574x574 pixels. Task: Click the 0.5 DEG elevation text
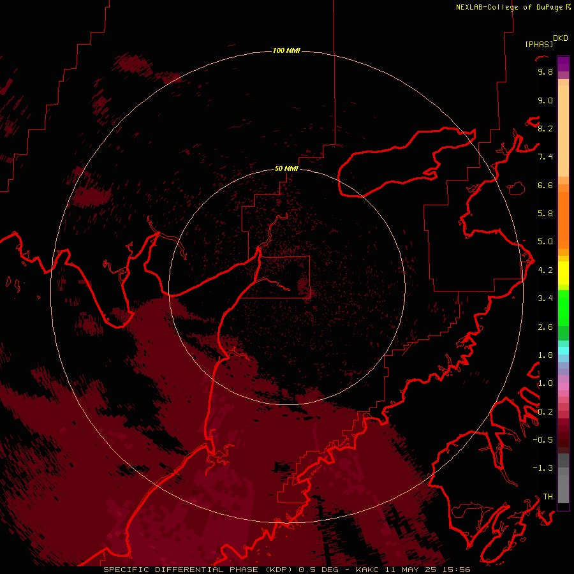[318, 570]
